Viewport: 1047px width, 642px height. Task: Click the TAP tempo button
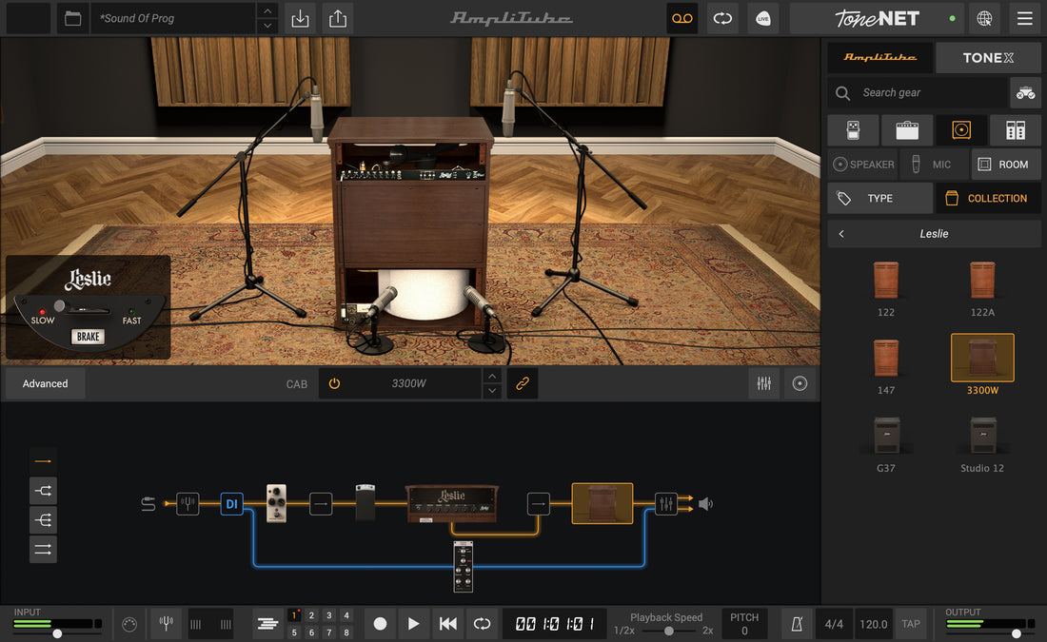(x=911, y=624)
